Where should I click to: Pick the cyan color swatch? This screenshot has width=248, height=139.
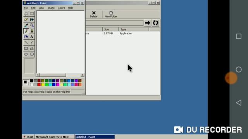pos(50,85)
